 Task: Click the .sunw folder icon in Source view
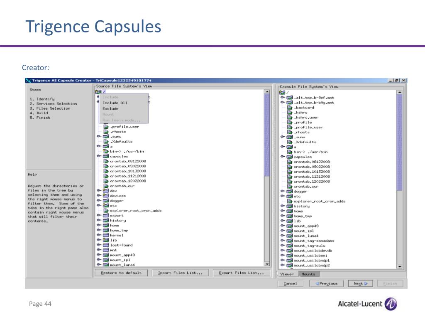106,136
